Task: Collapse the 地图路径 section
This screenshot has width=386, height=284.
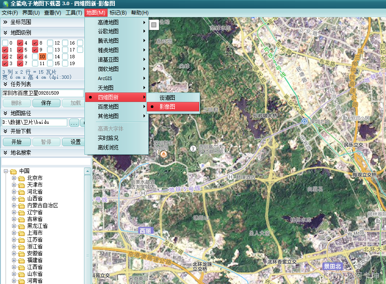Action: click(x=5, y=114)
